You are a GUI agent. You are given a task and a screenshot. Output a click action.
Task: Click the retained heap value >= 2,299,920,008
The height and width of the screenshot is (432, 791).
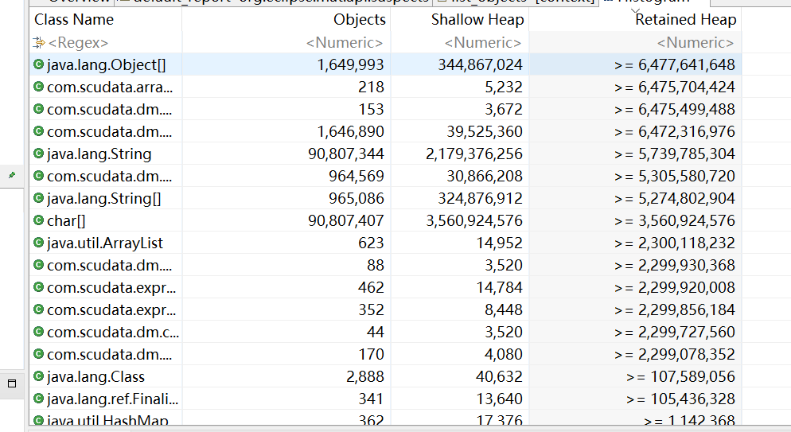675,287
